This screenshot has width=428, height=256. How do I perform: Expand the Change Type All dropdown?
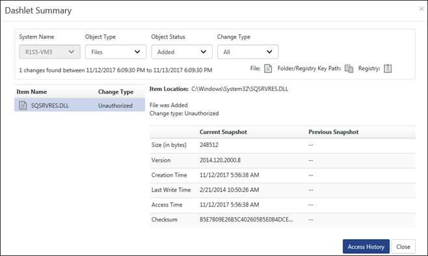click(x=248, y=52)
